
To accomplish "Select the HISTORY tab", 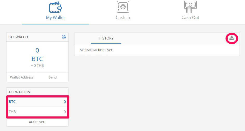I will [106, 38].
